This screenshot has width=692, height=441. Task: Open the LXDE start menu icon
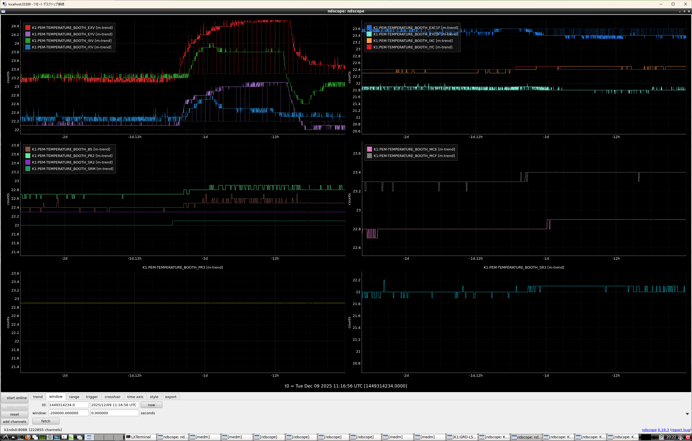pos(5,437)
